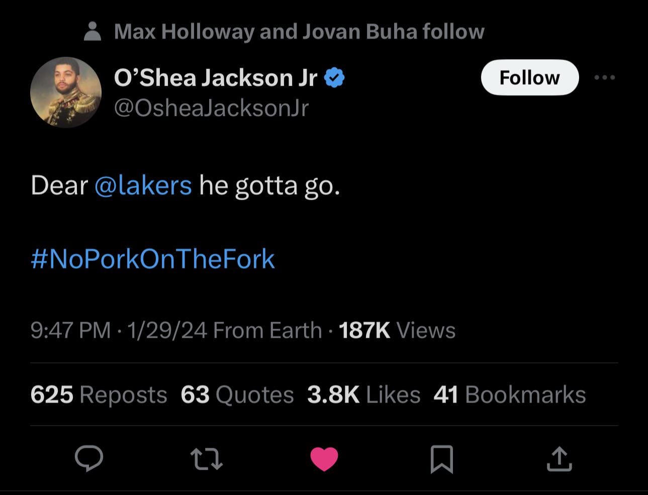Click the O'Shea Jackson Jr display name
Screen dimensions: 648x495
[216, 78]
